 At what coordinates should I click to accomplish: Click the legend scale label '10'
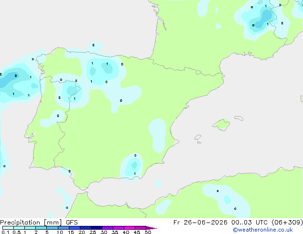click(60, 232)
